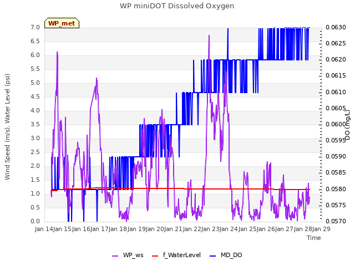Select the MD_DO legend label
Viewport: 355px width, 266px height.
click(231, 255)
